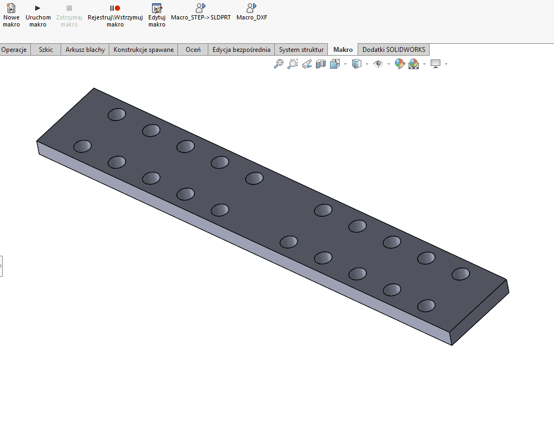Select Zoom to Area tool
Viewport: 554px width, 439px height.
click(293, 64)
